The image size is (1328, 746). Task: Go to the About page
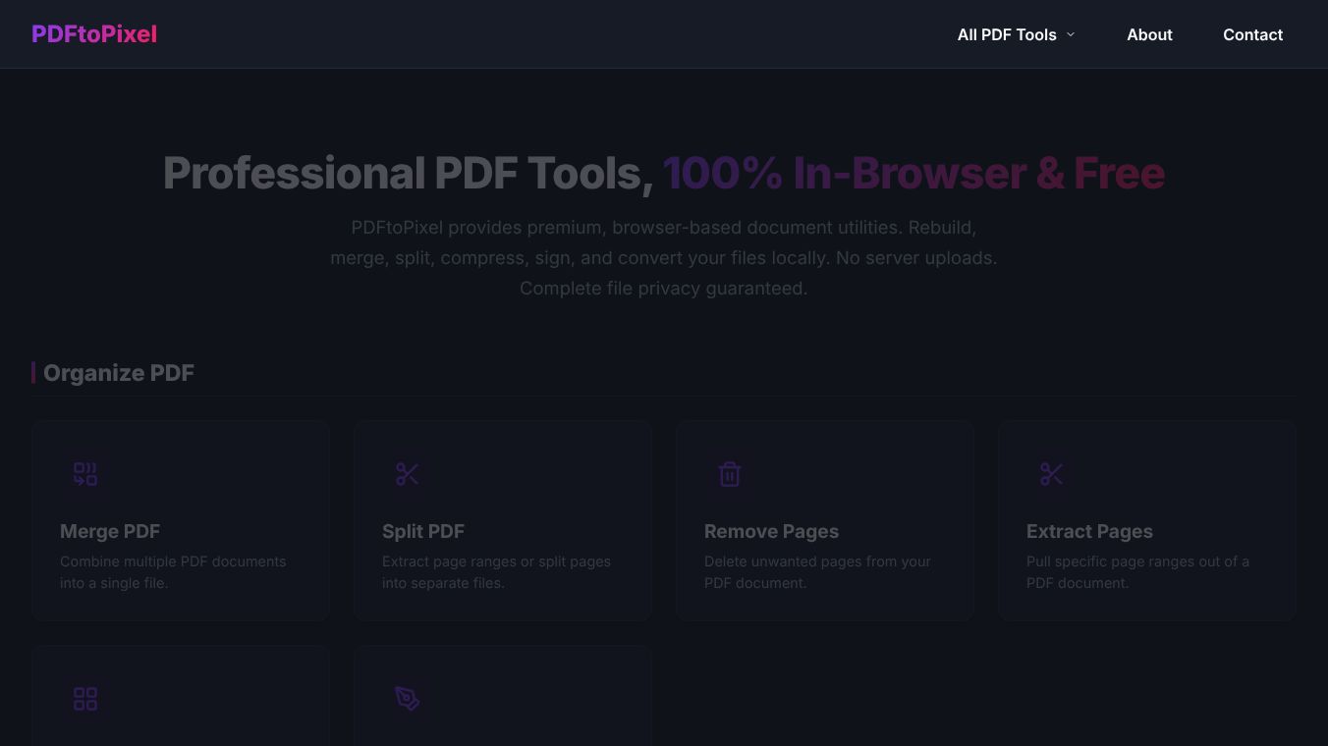[1149, 34]
